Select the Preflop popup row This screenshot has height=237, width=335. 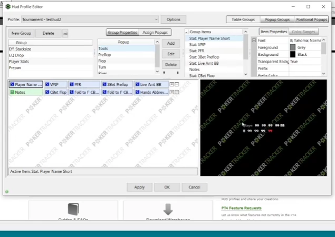click(126, 55)
